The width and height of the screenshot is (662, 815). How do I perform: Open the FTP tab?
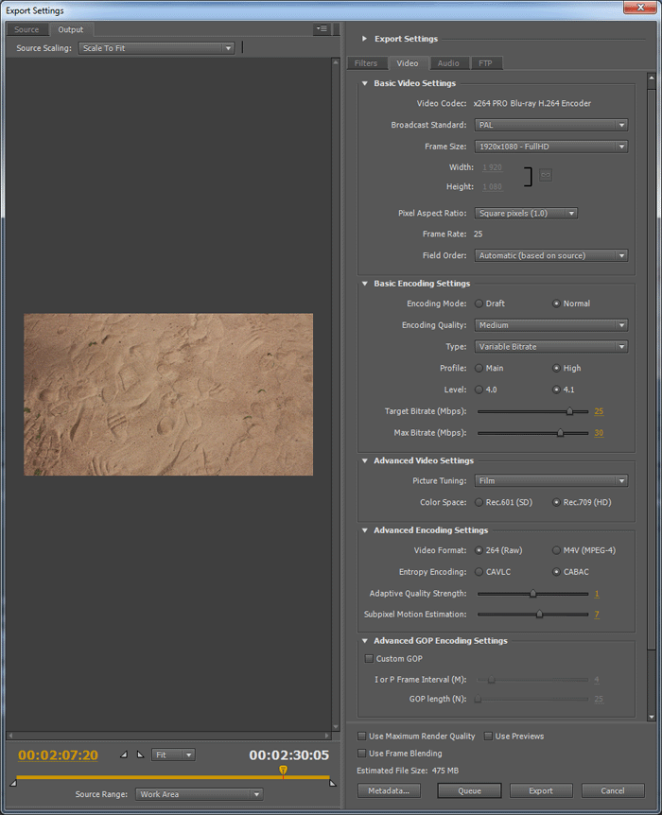coord(486,63)
